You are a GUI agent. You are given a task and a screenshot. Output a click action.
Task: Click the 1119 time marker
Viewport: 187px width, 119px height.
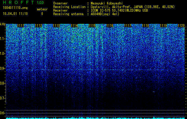click(163, 26)
